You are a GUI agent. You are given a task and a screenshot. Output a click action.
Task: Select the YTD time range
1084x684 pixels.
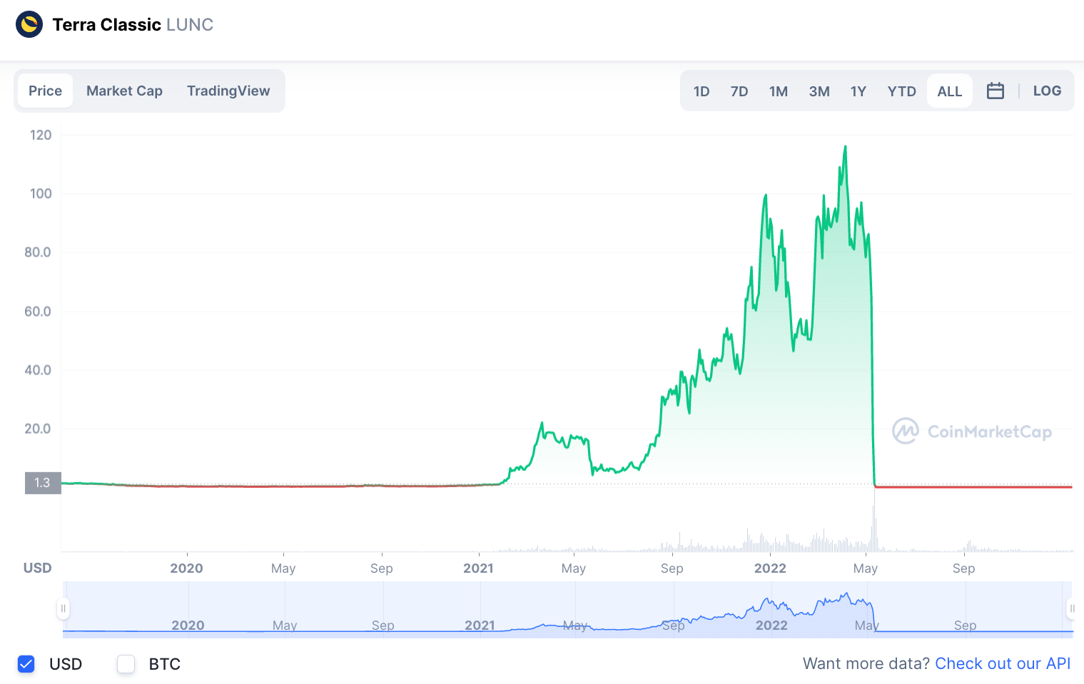(x=902, y=91)
